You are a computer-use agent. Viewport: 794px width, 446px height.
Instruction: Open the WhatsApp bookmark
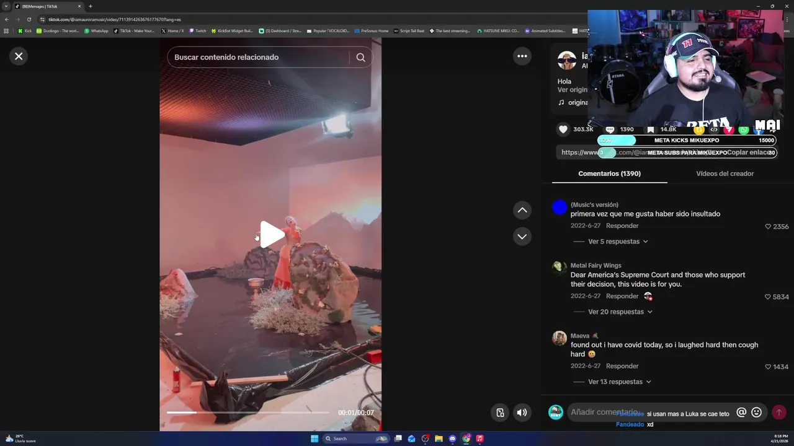(96, 31)
